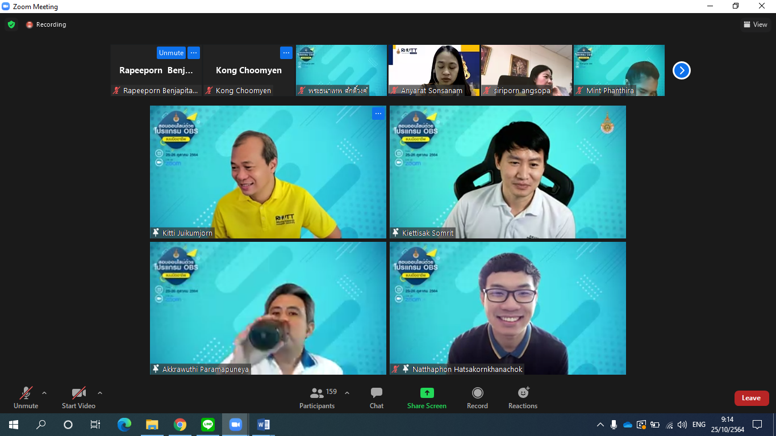The height and width of the screenshot is (436, 776).
Task: Open Microsoft Edge from the taskbar
Action: 124,425
